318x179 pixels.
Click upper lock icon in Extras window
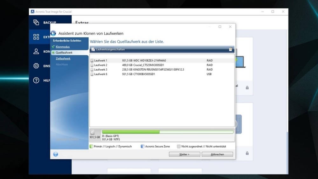(247, 87)
